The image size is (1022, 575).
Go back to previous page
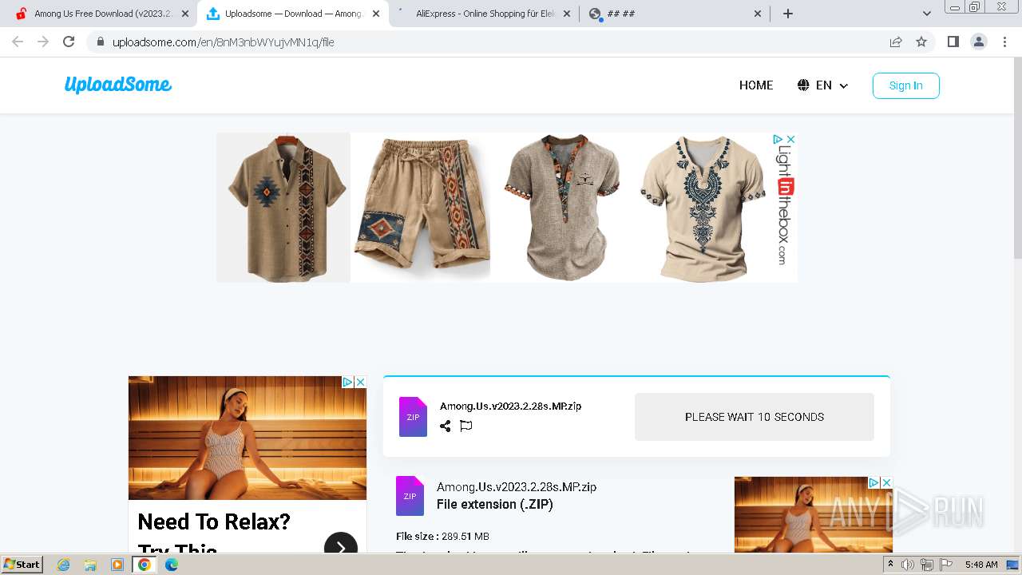[x=18, y=42]
